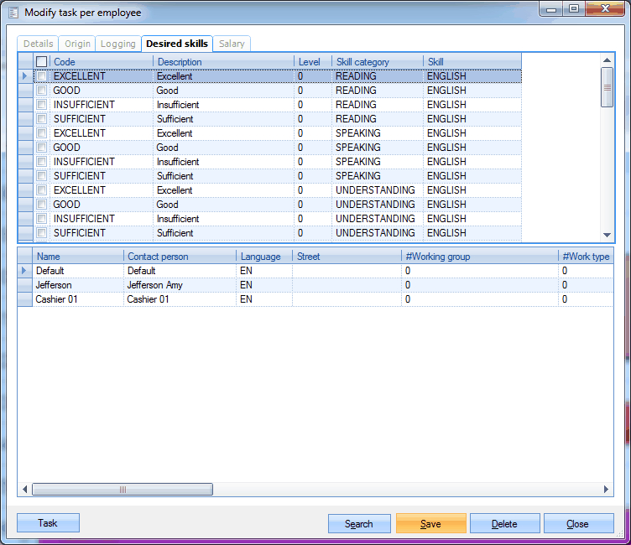This screenshot has height=545, width=631.
Task: Check SUFFICIENT READING skill checkbox
Action: [41, 119]
